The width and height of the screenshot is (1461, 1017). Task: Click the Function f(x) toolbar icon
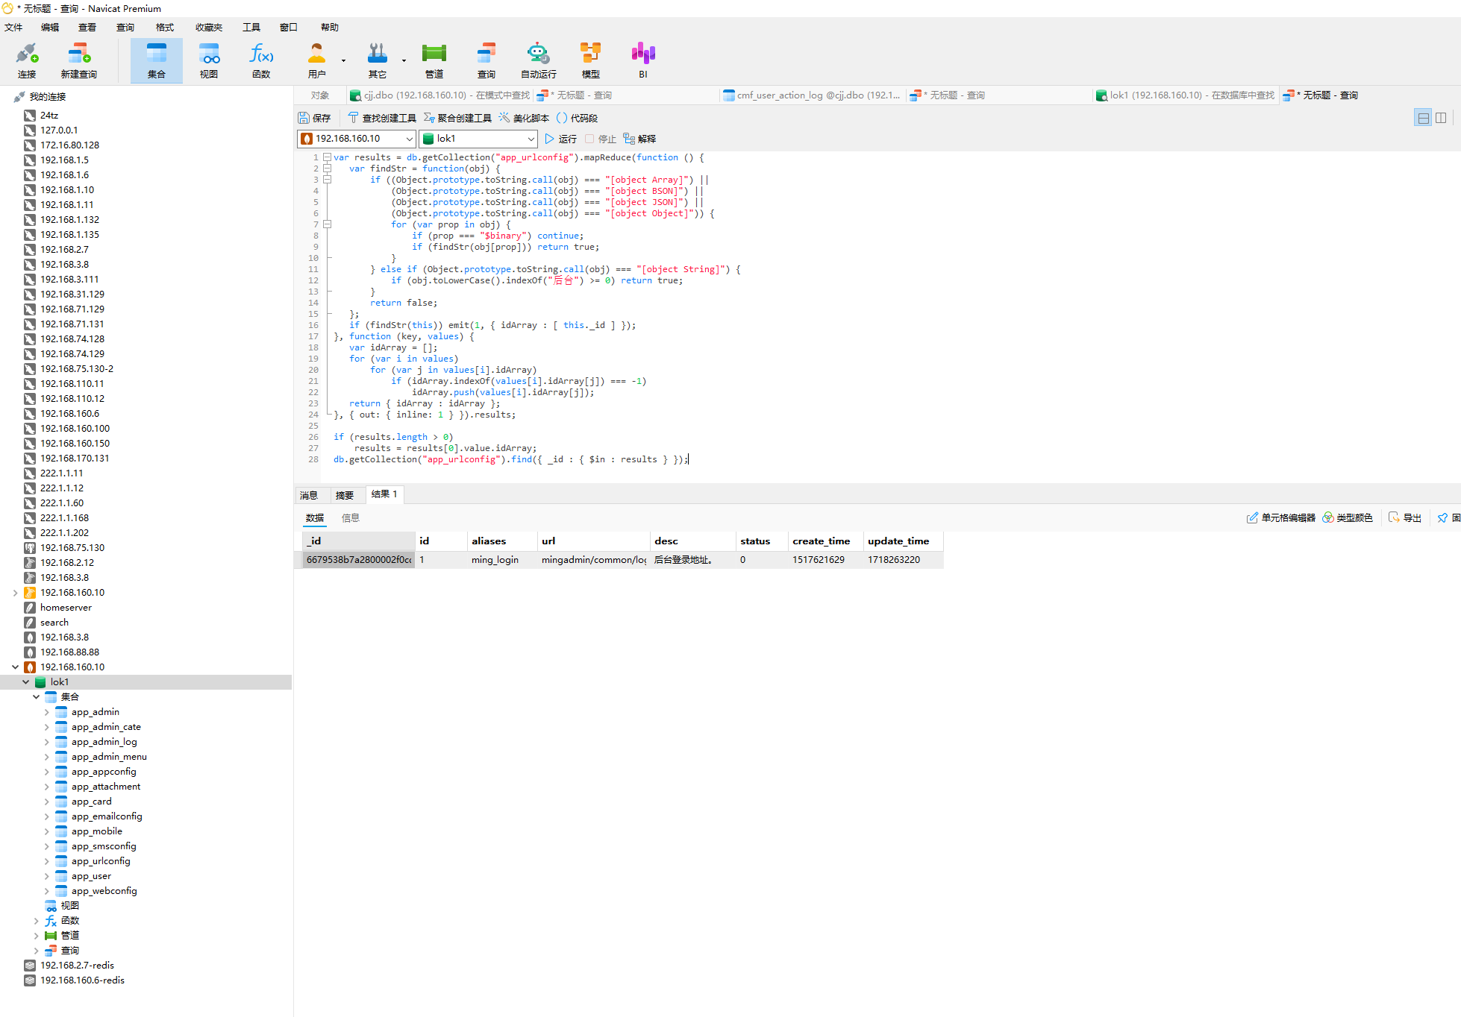(261, 60)
